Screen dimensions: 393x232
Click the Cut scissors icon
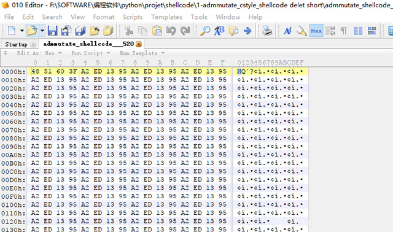pos(129,31)
